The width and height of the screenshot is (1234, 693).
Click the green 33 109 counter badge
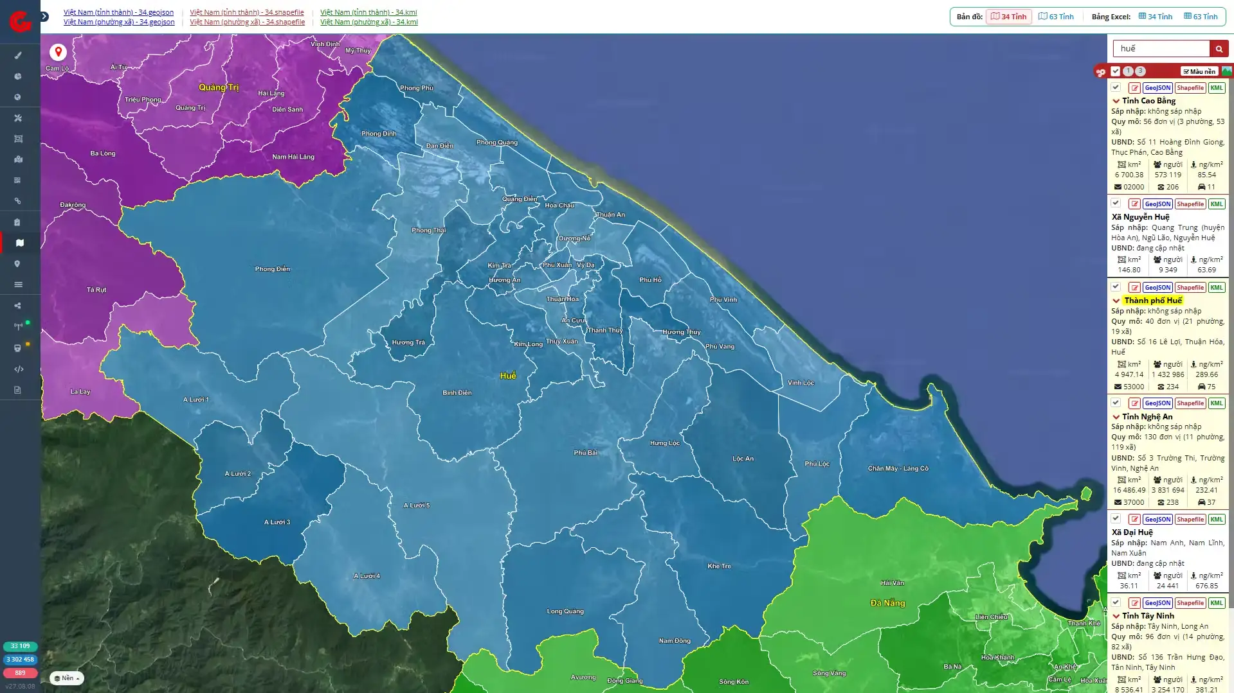point(21,646)
